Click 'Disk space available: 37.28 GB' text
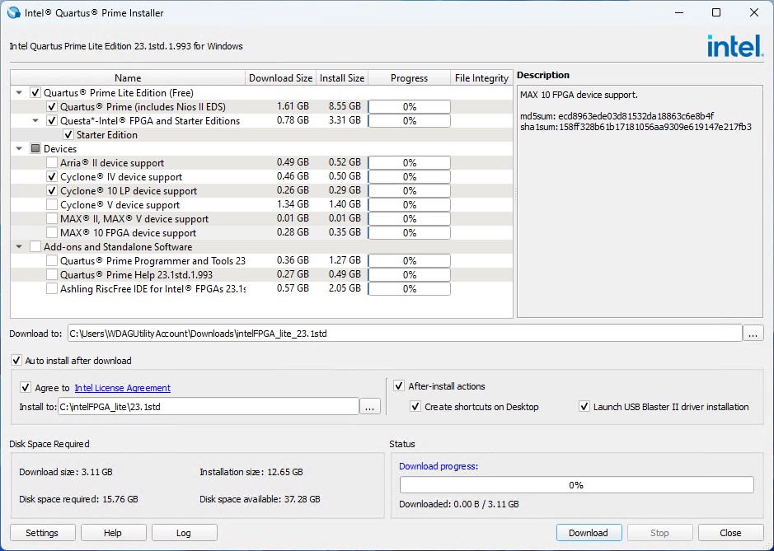 tap(260, 499)
